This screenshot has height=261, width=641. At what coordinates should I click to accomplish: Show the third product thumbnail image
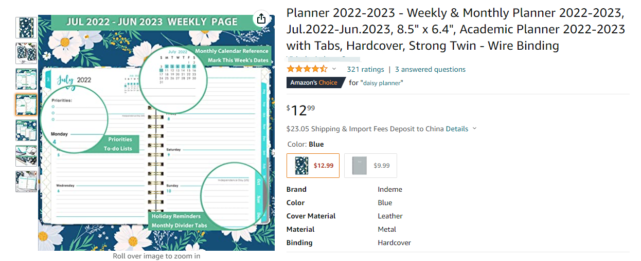[x=26, y=79]
